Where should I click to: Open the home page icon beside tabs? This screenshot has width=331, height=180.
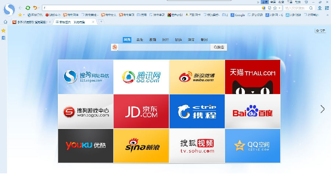[x=5, y=22]
